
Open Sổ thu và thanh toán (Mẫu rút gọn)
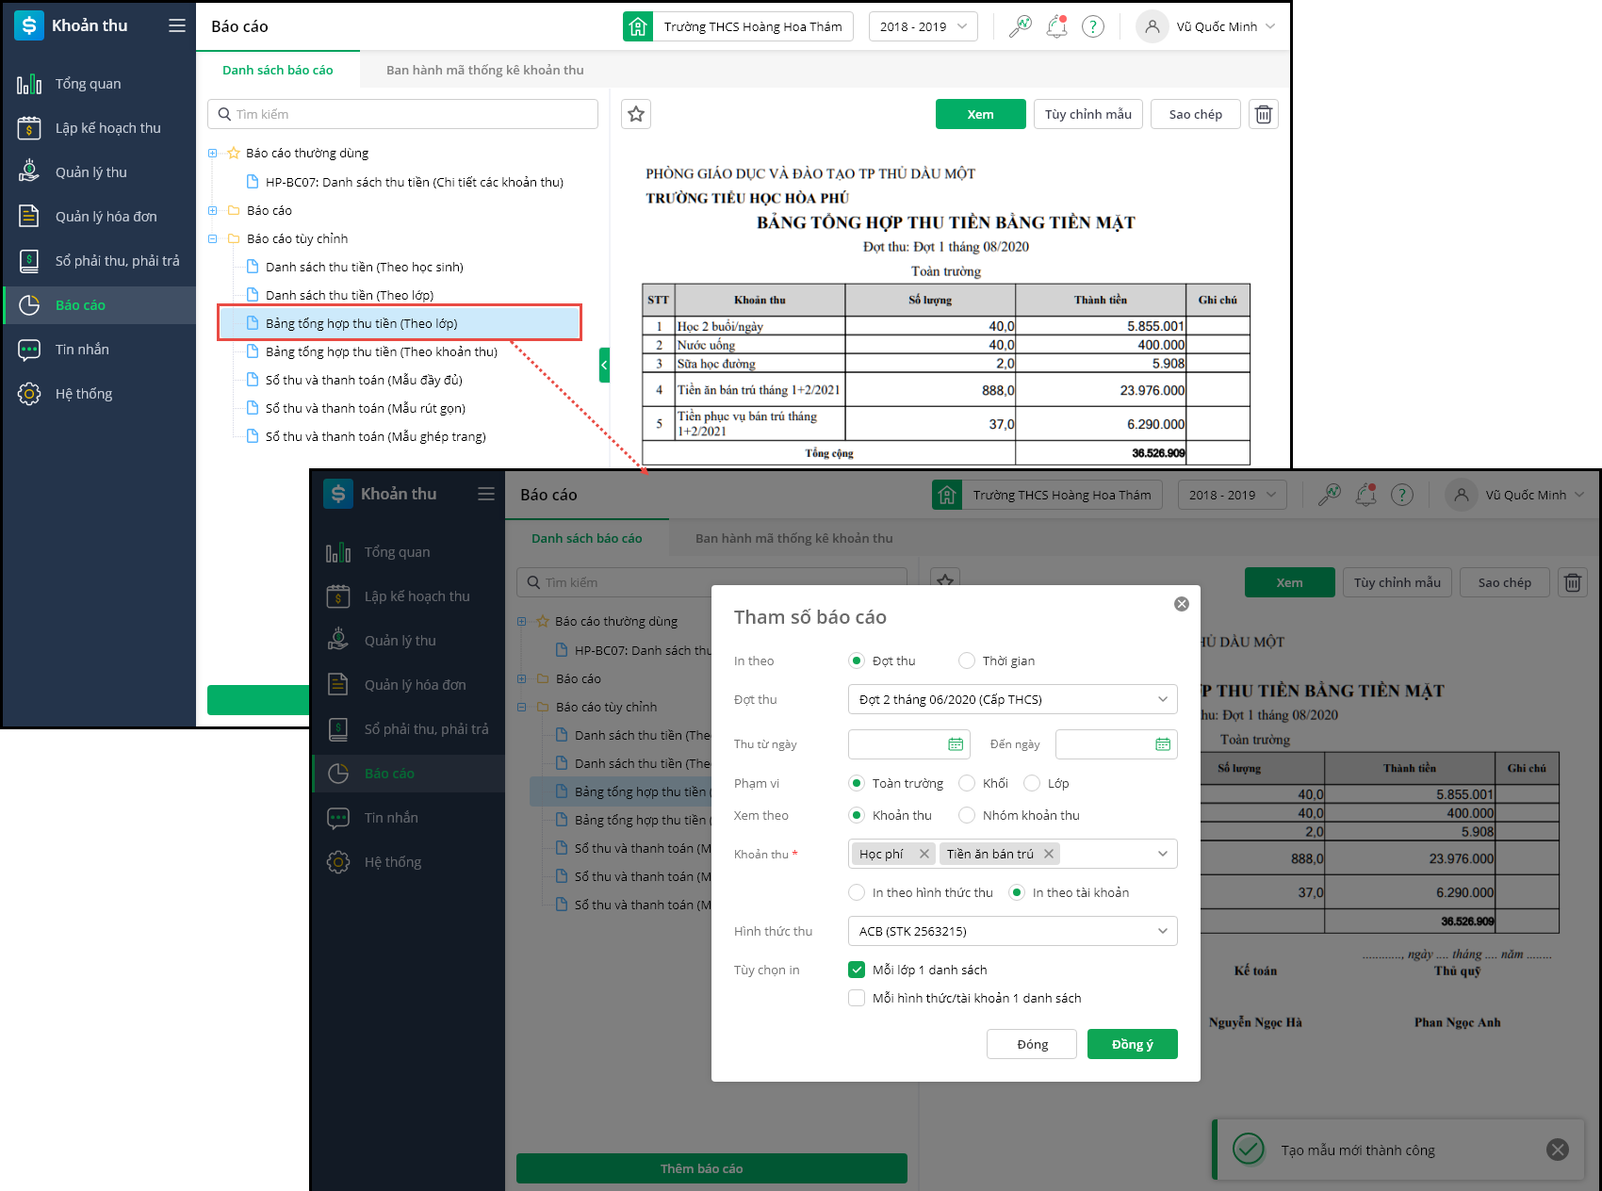366,408
